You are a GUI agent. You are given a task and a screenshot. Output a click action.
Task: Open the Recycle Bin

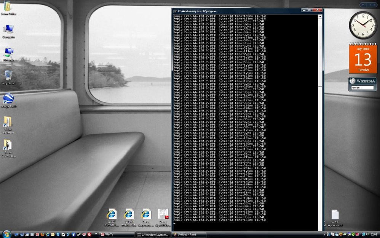coord(8,76)
